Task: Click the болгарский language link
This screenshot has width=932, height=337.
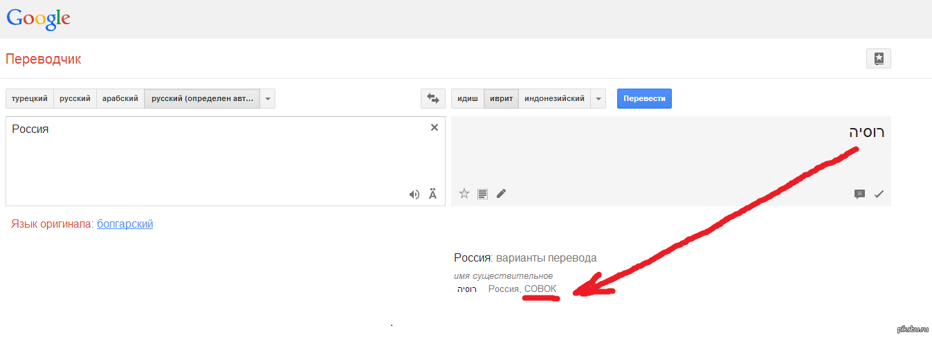Action: pos(125,224)
